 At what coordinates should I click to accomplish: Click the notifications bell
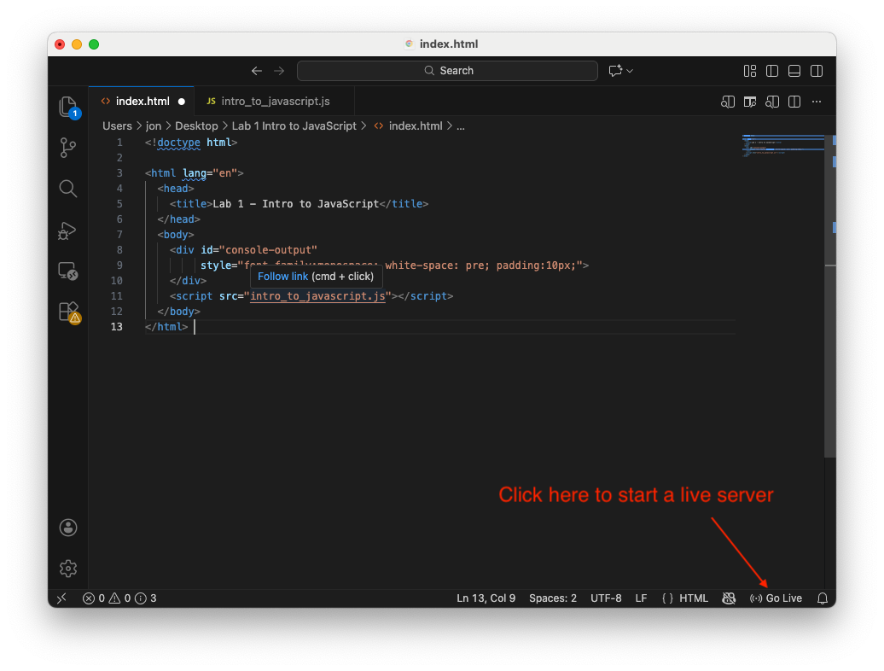click(x=822, y=598)
